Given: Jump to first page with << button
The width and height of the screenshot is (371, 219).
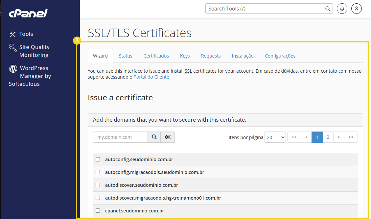Looking at the screenshot, I should 294,137.
